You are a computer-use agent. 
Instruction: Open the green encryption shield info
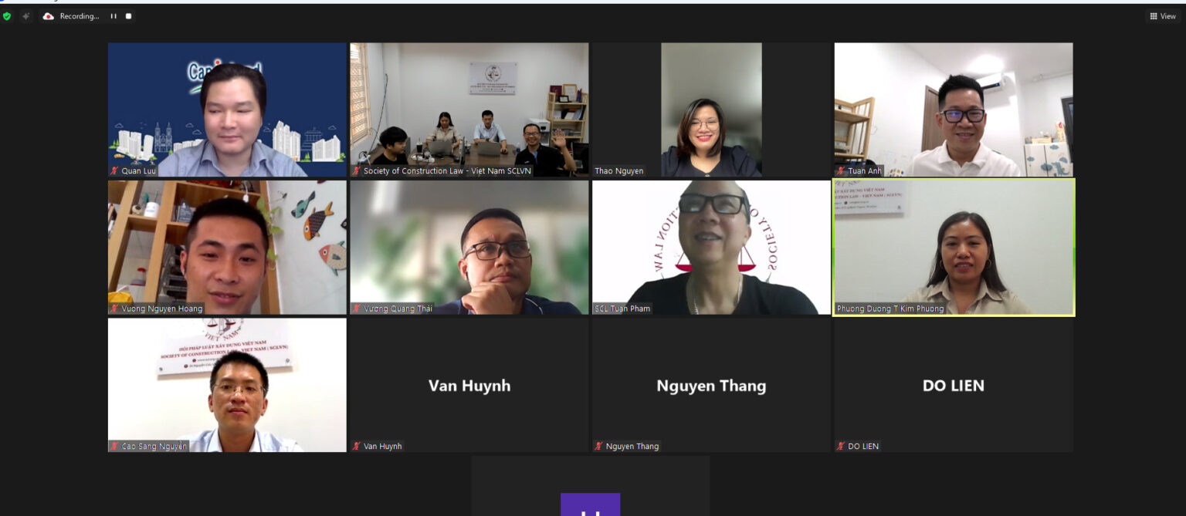[7, 16]
